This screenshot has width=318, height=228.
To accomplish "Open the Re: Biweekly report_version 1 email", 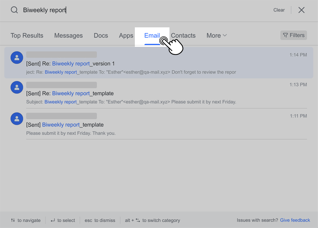I will point(121,63).
